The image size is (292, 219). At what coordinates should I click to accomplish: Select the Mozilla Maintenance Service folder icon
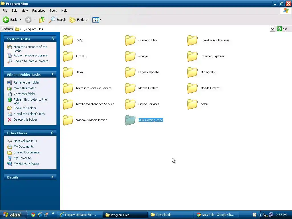pos(68,104)
